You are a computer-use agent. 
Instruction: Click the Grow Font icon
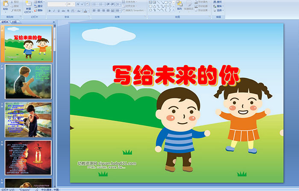(x=78, y=4)
